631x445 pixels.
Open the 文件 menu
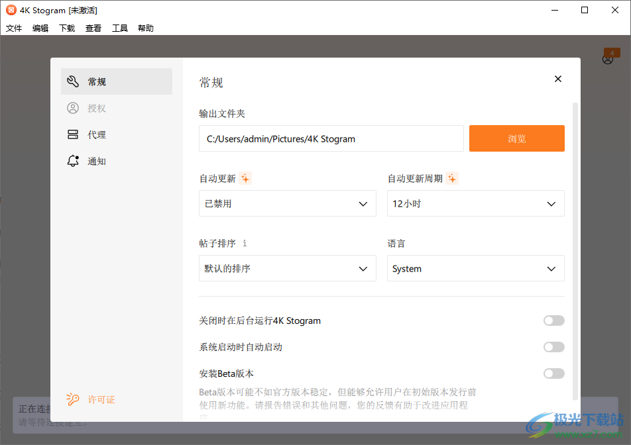[x=14, y=28]
